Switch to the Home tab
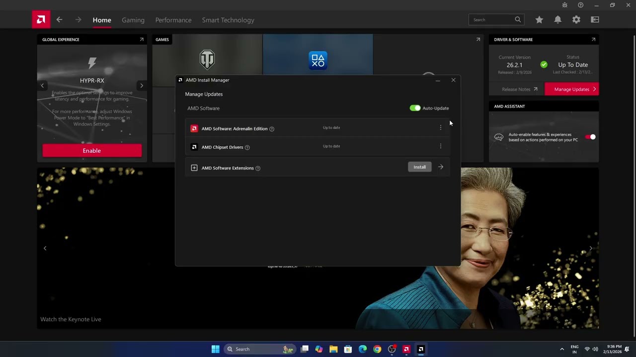Image resolution: width=636 pixels, height=357 pixels. coord(102,20)
